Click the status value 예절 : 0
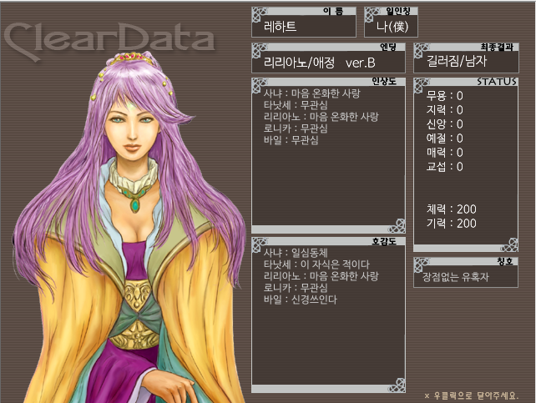Viewport: 536px width, 403px height. [x=444, y=138]
